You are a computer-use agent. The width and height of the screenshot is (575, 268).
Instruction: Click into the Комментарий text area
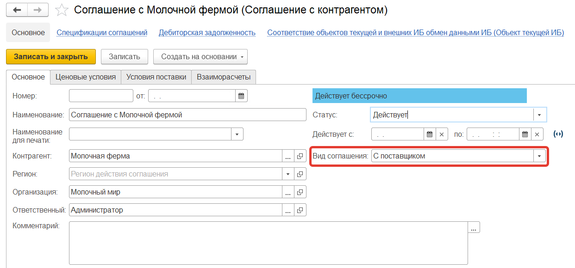coord(268,243)
